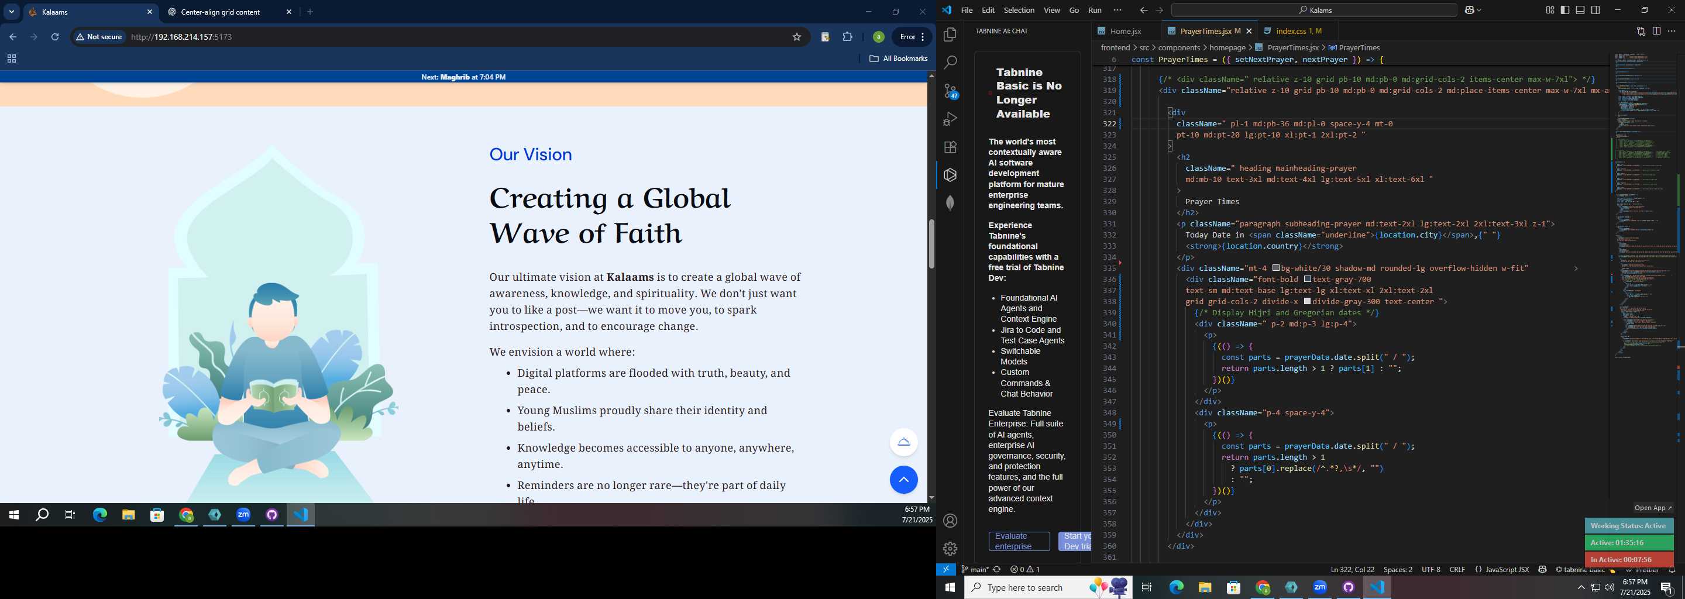Click the Not secure site info chip
Screen dimensions: 1685x599
(x=99, y=37)
